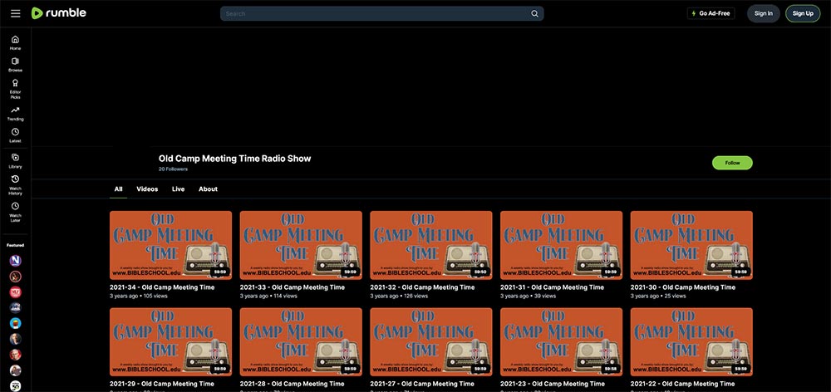Open the hamburger menu
This screenshot has height=392, width=831.
click(x=15, y=13)
